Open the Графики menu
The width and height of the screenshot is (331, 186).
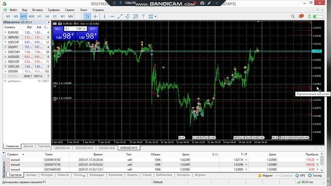[x=54, y=10]
